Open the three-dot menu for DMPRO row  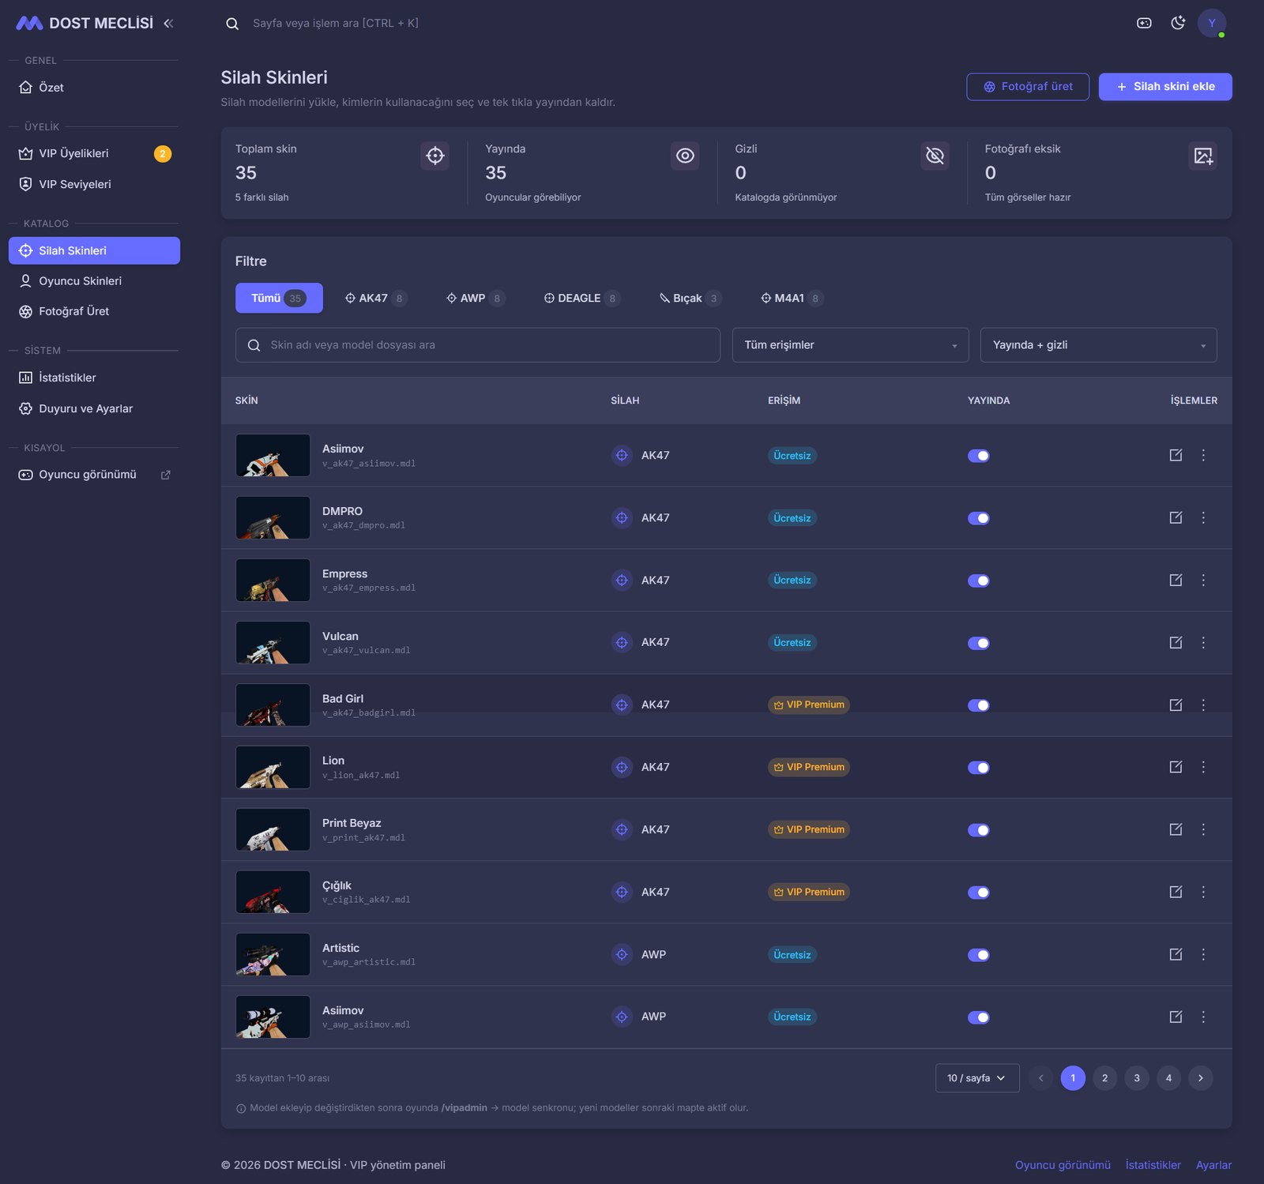click(1203, 517)
